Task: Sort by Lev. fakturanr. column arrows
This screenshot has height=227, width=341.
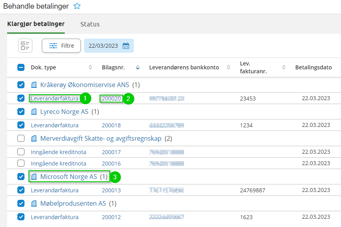Action: coord(284,67)
